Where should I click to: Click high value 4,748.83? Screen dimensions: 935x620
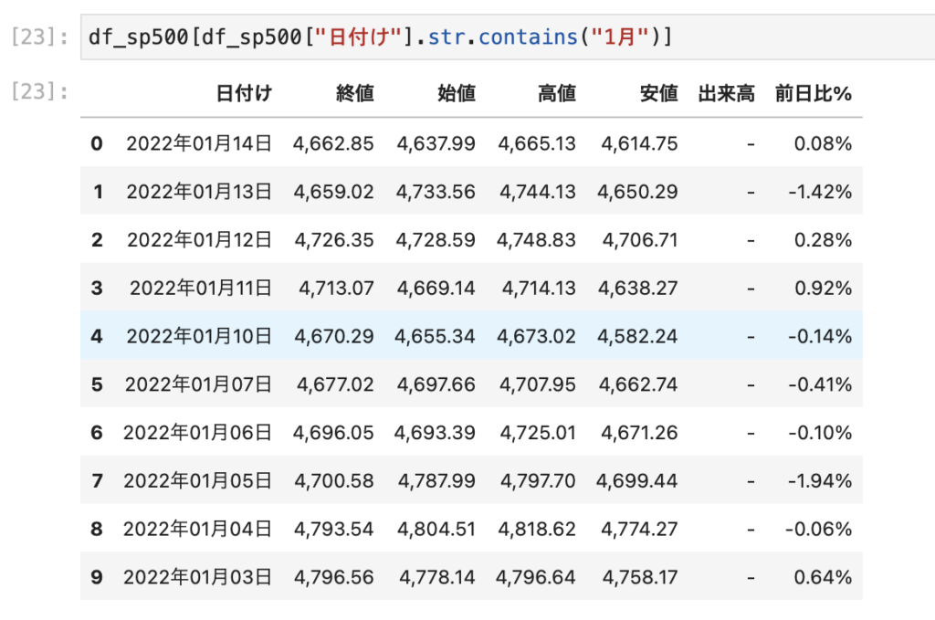point(536,240)
